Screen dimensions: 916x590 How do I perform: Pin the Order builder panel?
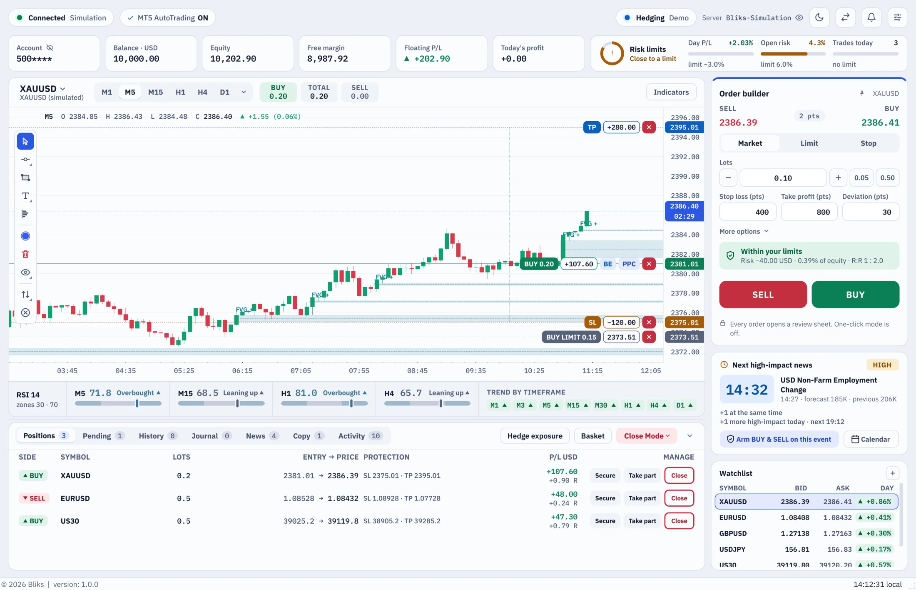pyautogui.click(x=862, y=94)
